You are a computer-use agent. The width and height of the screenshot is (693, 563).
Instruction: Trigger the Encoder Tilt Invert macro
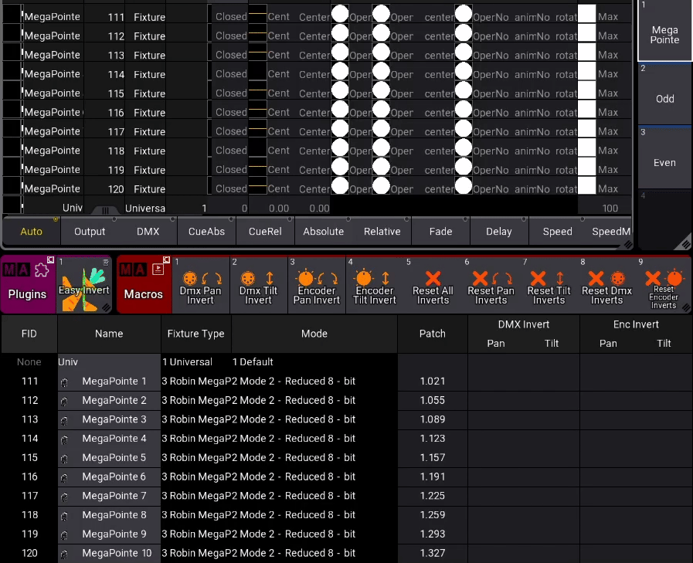(375, 284)
